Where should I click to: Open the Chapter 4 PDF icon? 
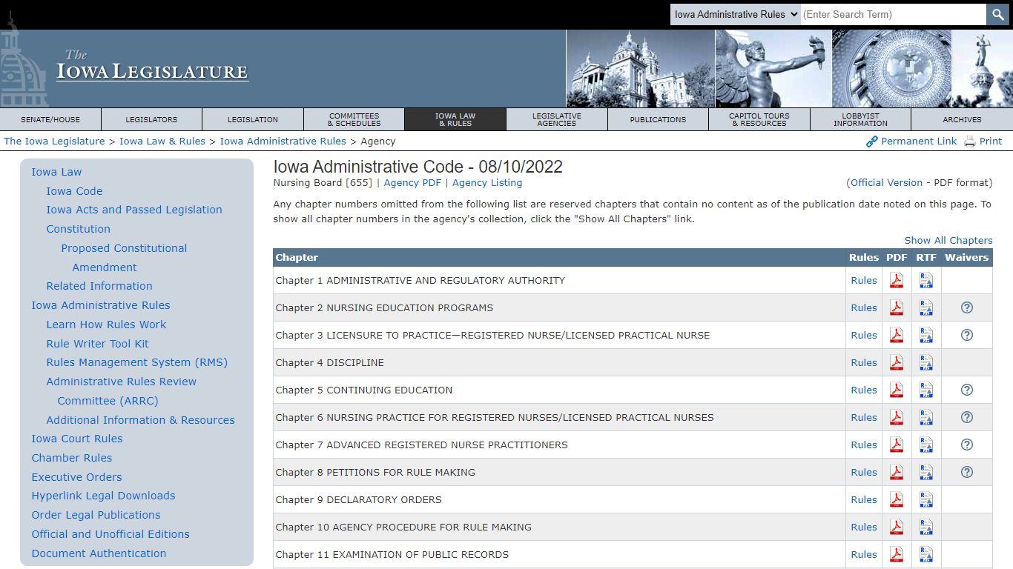coord(897,363)
